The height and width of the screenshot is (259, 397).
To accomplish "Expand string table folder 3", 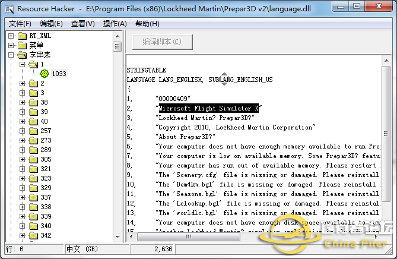I will 23,93.
